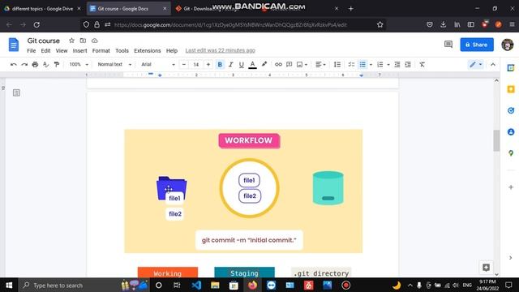Image resolution: width=519 pixels, height=292 pixels.
Task: Hide the menus with the up chevron
Action: point(493,65)
